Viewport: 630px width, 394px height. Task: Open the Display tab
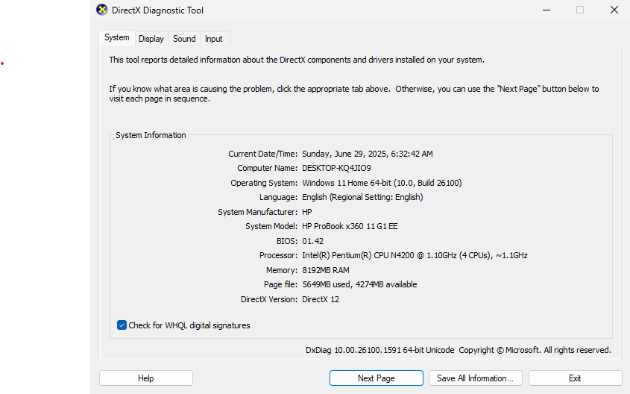click(151, 39)
